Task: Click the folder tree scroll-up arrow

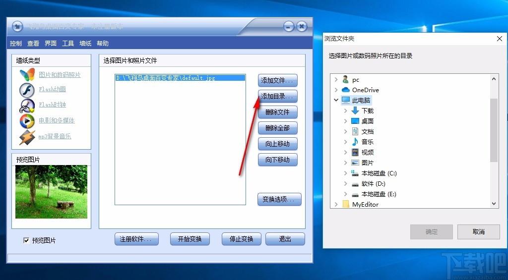Action: coord(494,79)
